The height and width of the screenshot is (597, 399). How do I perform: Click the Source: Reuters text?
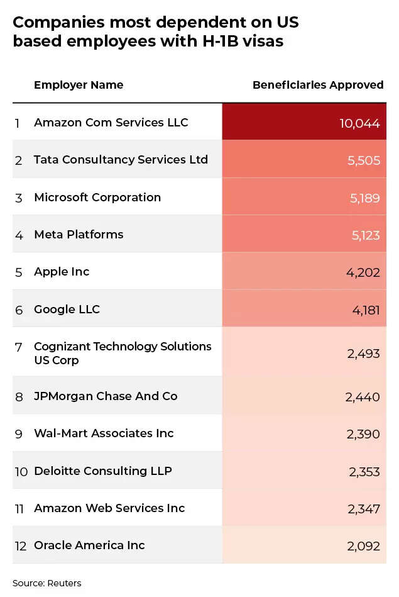pyautogui.click(x=47, y=583)
